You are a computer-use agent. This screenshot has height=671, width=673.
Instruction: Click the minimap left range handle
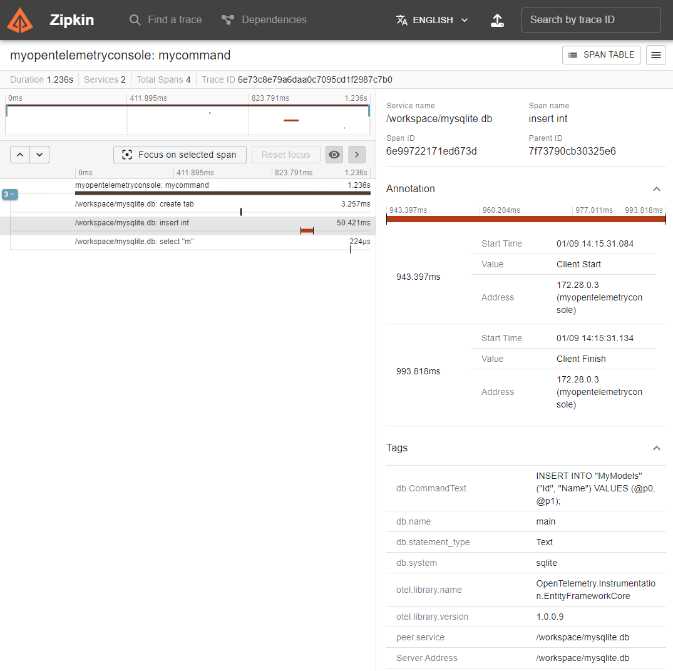(6, 111)
